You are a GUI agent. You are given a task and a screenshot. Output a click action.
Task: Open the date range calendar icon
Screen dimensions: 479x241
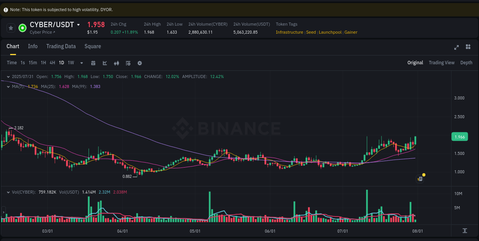pos(93,63)
